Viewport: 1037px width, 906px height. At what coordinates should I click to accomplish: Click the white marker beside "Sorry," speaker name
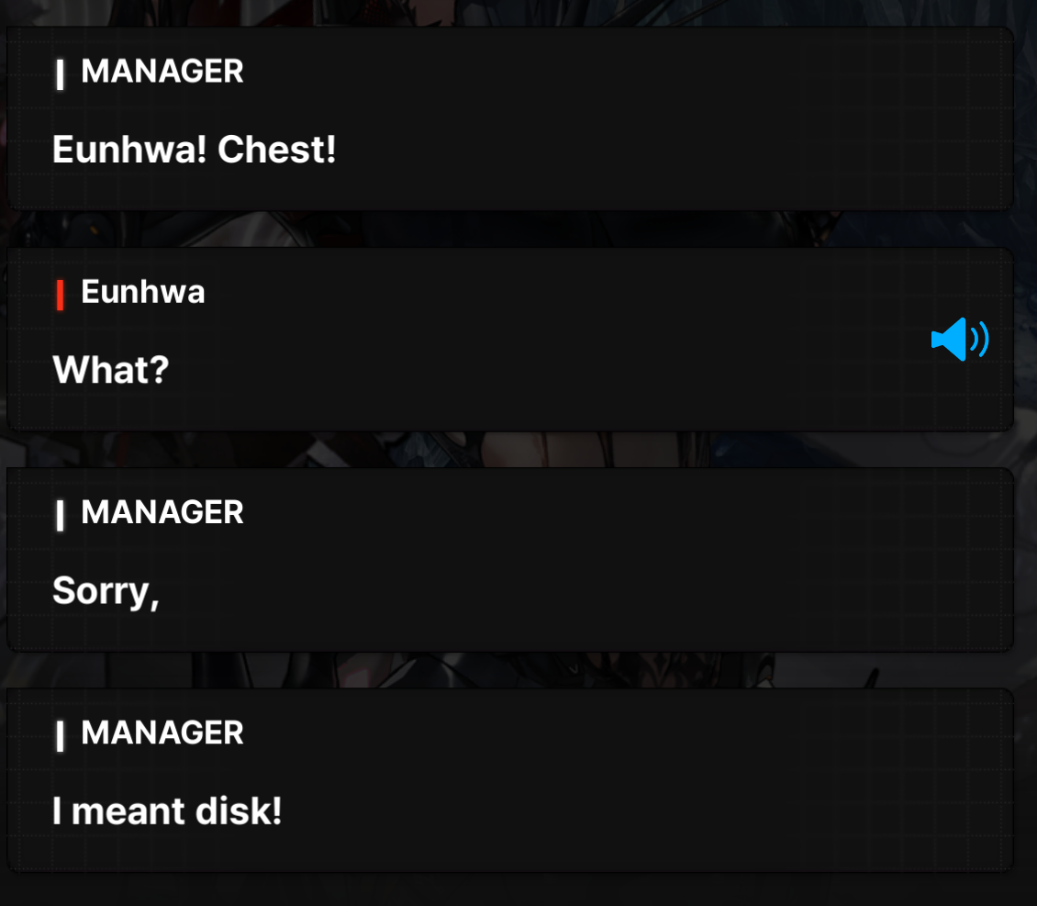(61, 516)
